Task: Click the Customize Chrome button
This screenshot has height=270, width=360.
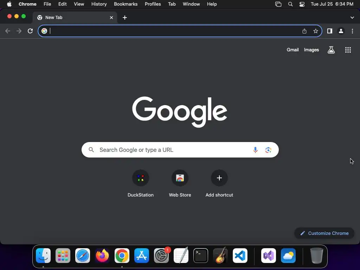Action: [x=324, y=233]
